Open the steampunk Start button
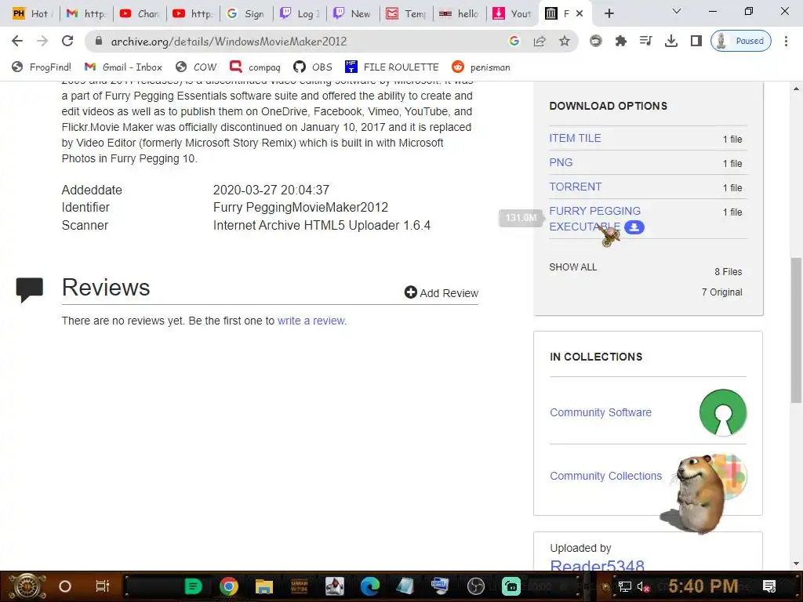The width and height of the screenshot is (803, 602). (x=27, y=586)
